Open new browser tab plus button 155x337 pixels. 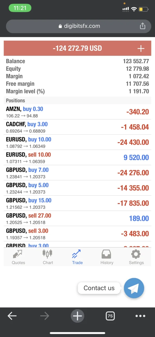tap(77, 316)
